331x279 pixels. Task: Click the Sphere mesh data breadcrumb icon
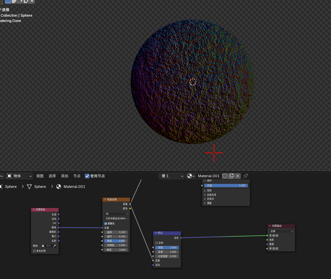coord(29,187)
